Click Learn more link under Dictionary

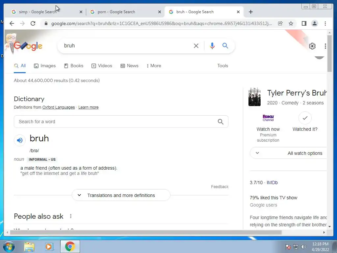[88, 107]
